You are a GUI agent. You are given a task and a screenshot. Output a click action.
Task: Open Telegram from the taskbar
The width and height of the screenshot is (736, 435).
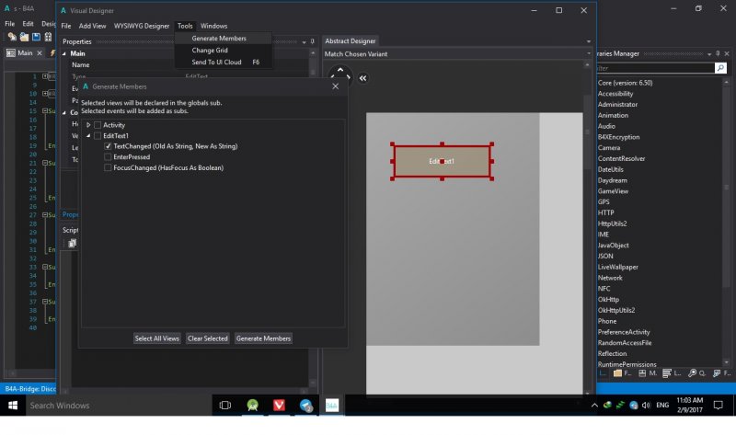pos(305,405)
